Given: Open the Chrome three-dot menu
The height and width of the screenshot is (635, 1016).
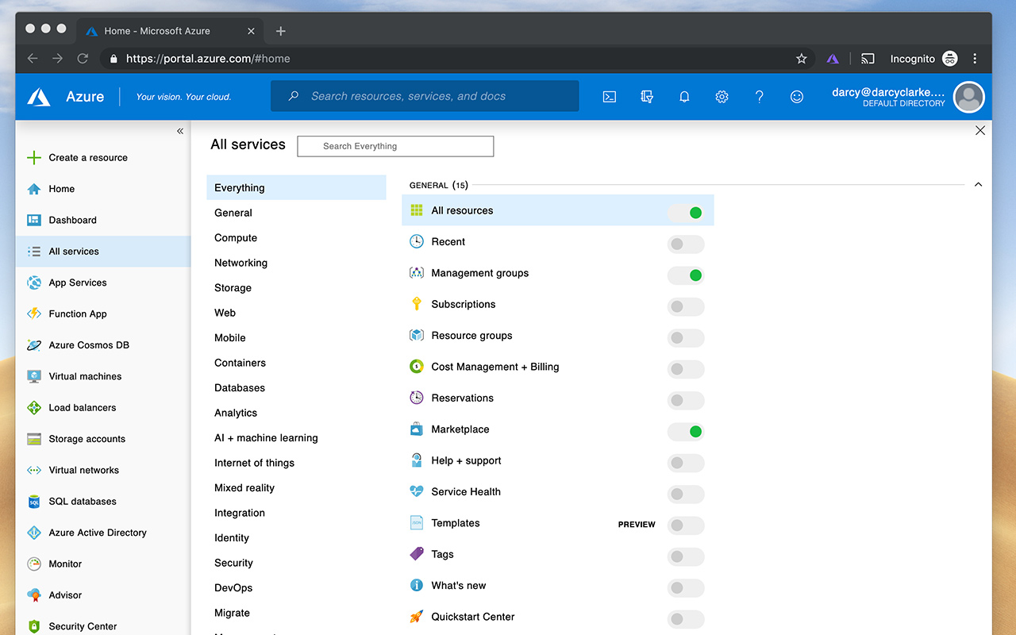Looking at the screenshot, I should [975, 59].
